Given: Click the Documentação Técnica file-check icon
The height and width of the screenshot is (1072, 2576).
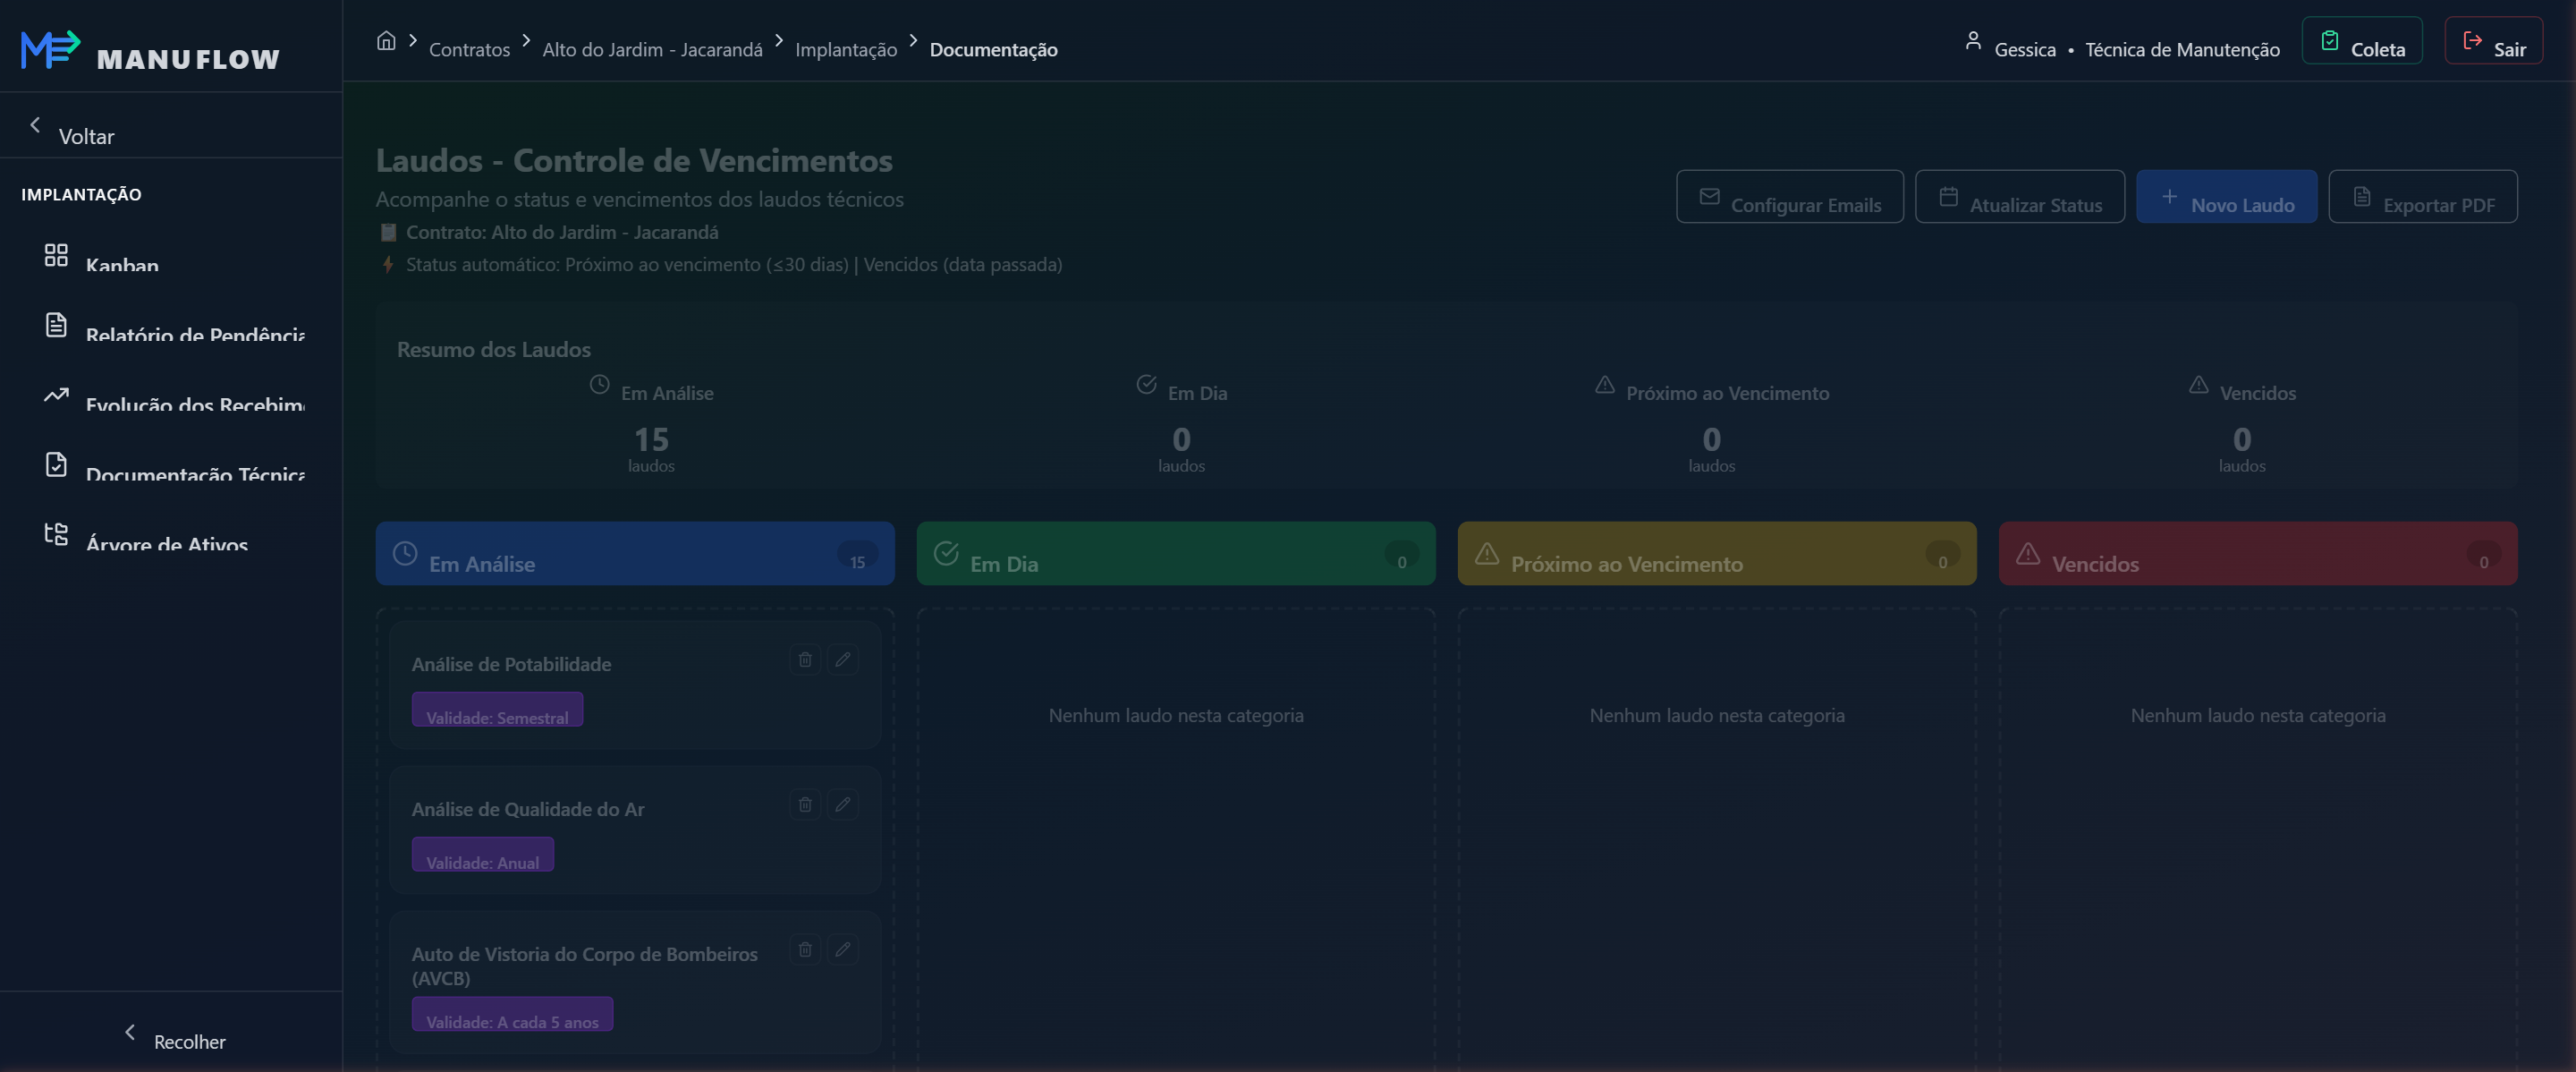Looking at the screenshot, I should (x=56, y=465).
